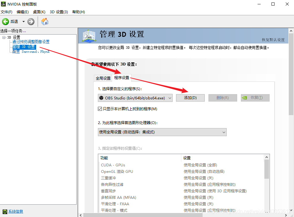Click the 功能 column header
The height and width of the screenshot is (217, 294).
click(x=140, y=158)
